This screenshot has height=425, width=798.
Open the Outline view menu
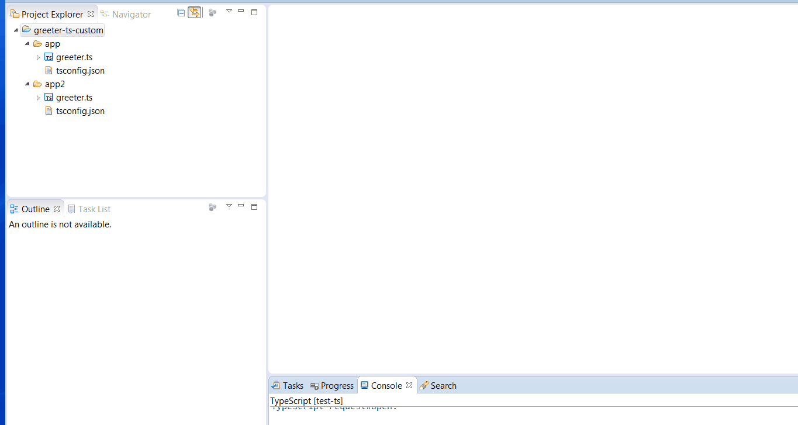coord(229,206)
